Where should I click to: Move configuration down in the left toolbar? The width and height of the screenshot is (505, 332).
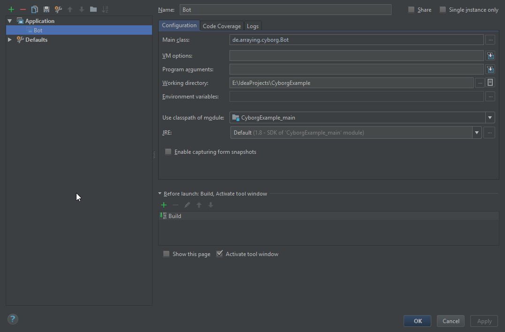[82, 9]
